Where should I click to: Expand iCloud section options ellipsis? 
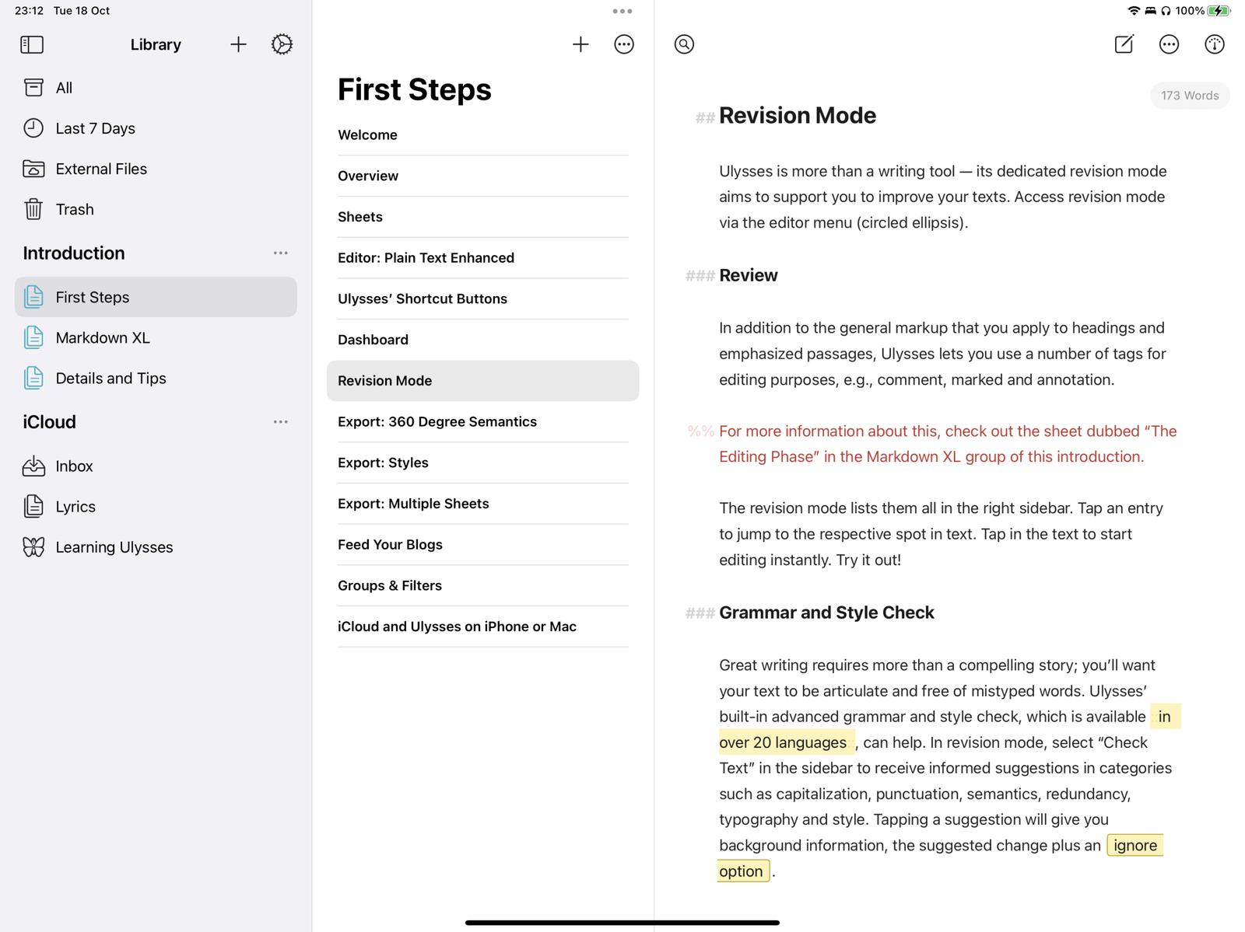click(281, 422)
